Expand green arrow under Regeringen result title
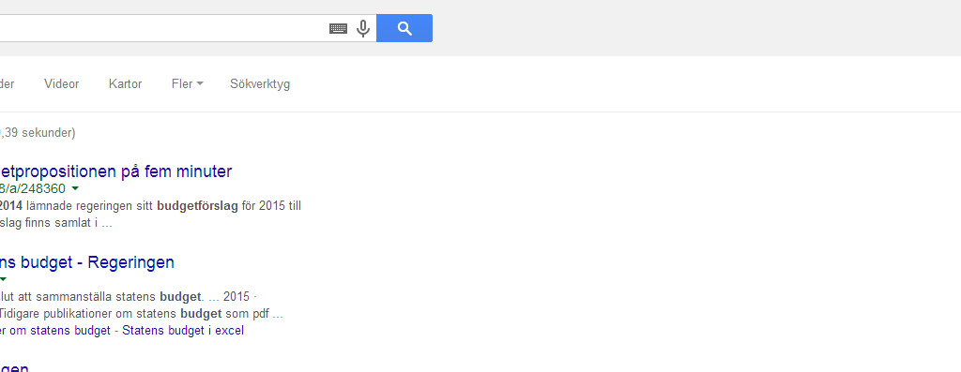This screenshot has width=961, height=372. click(3, 279)
